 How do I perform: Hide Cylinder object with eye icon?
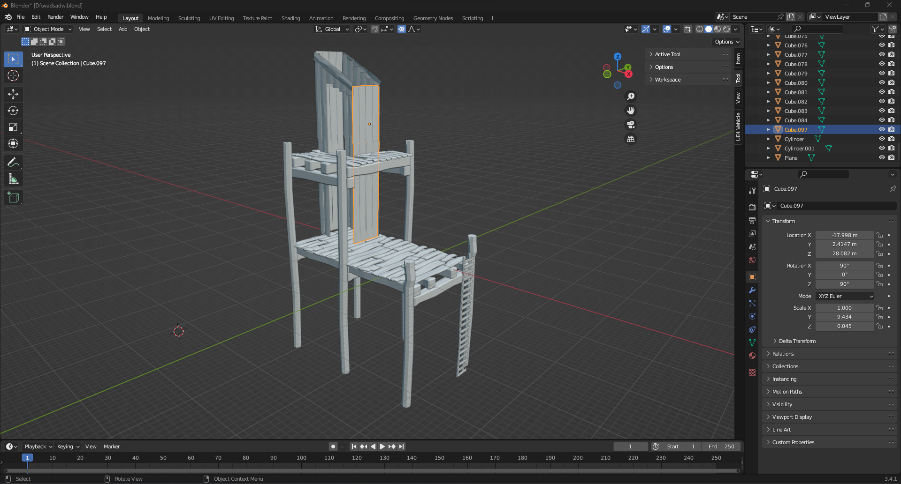[x=881, y=139]
